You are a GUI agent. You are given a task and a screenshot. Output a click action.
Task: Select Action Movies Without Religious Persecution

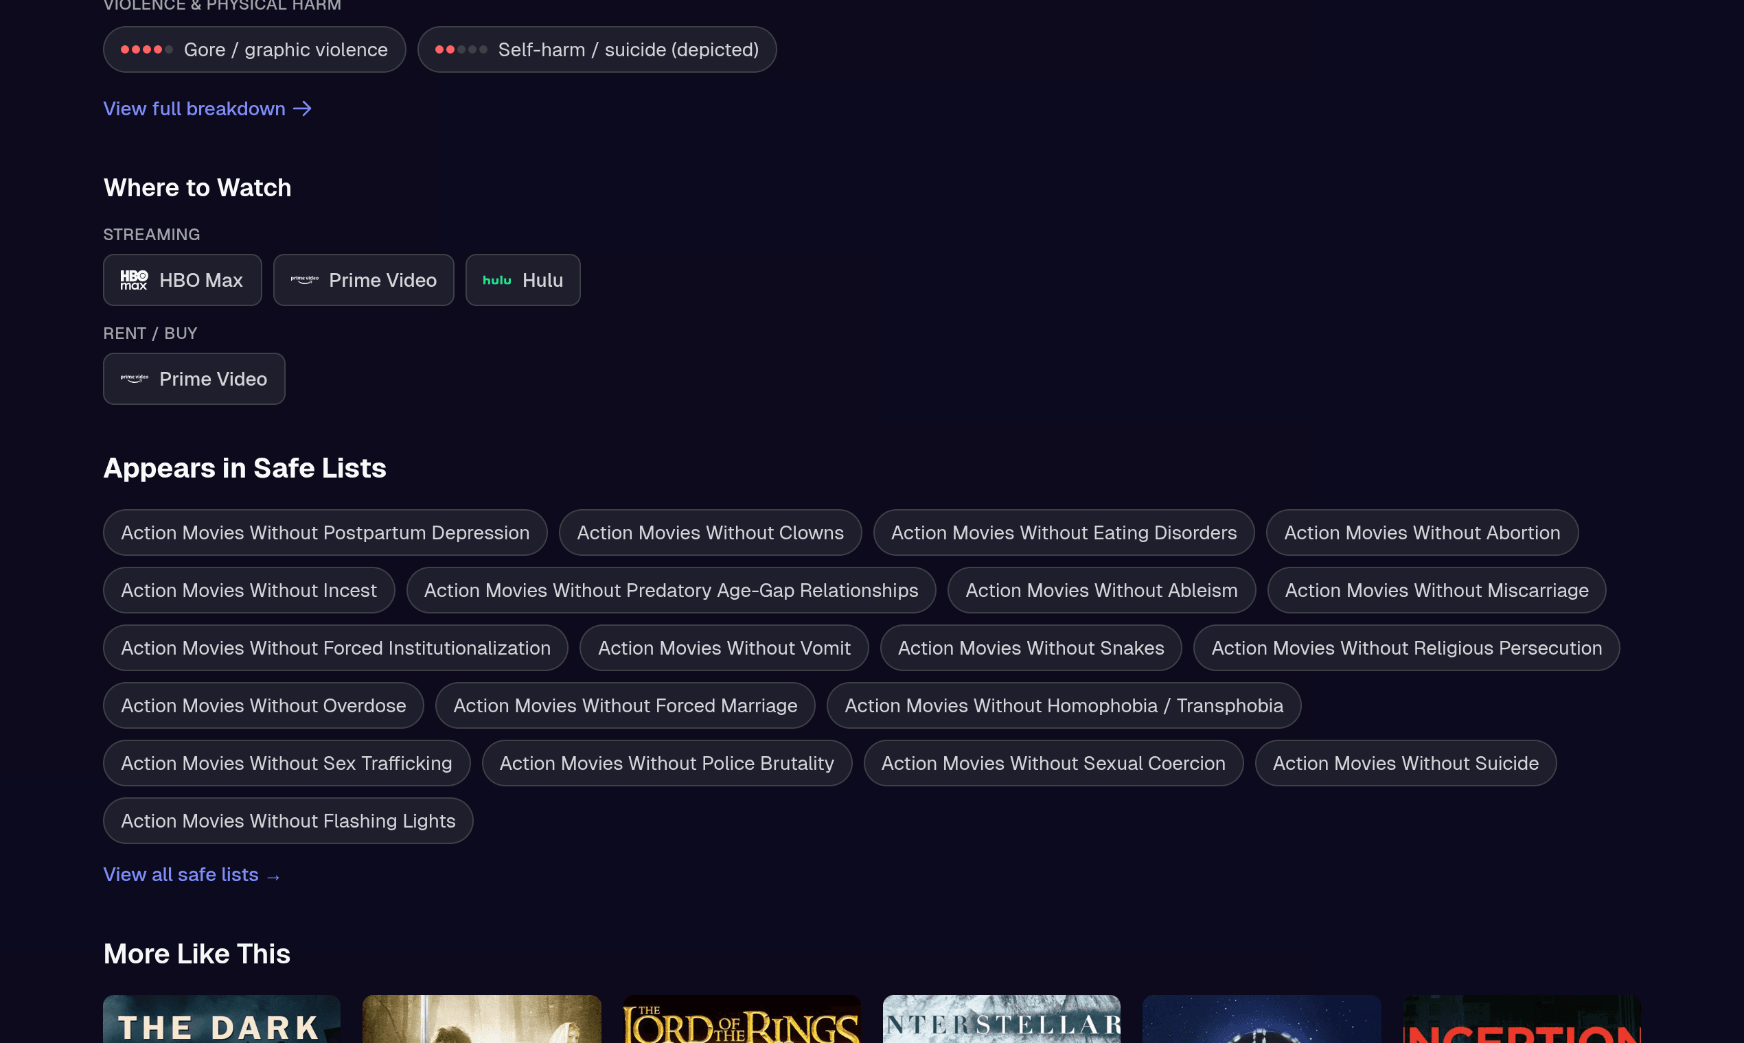click(1405, 647)
